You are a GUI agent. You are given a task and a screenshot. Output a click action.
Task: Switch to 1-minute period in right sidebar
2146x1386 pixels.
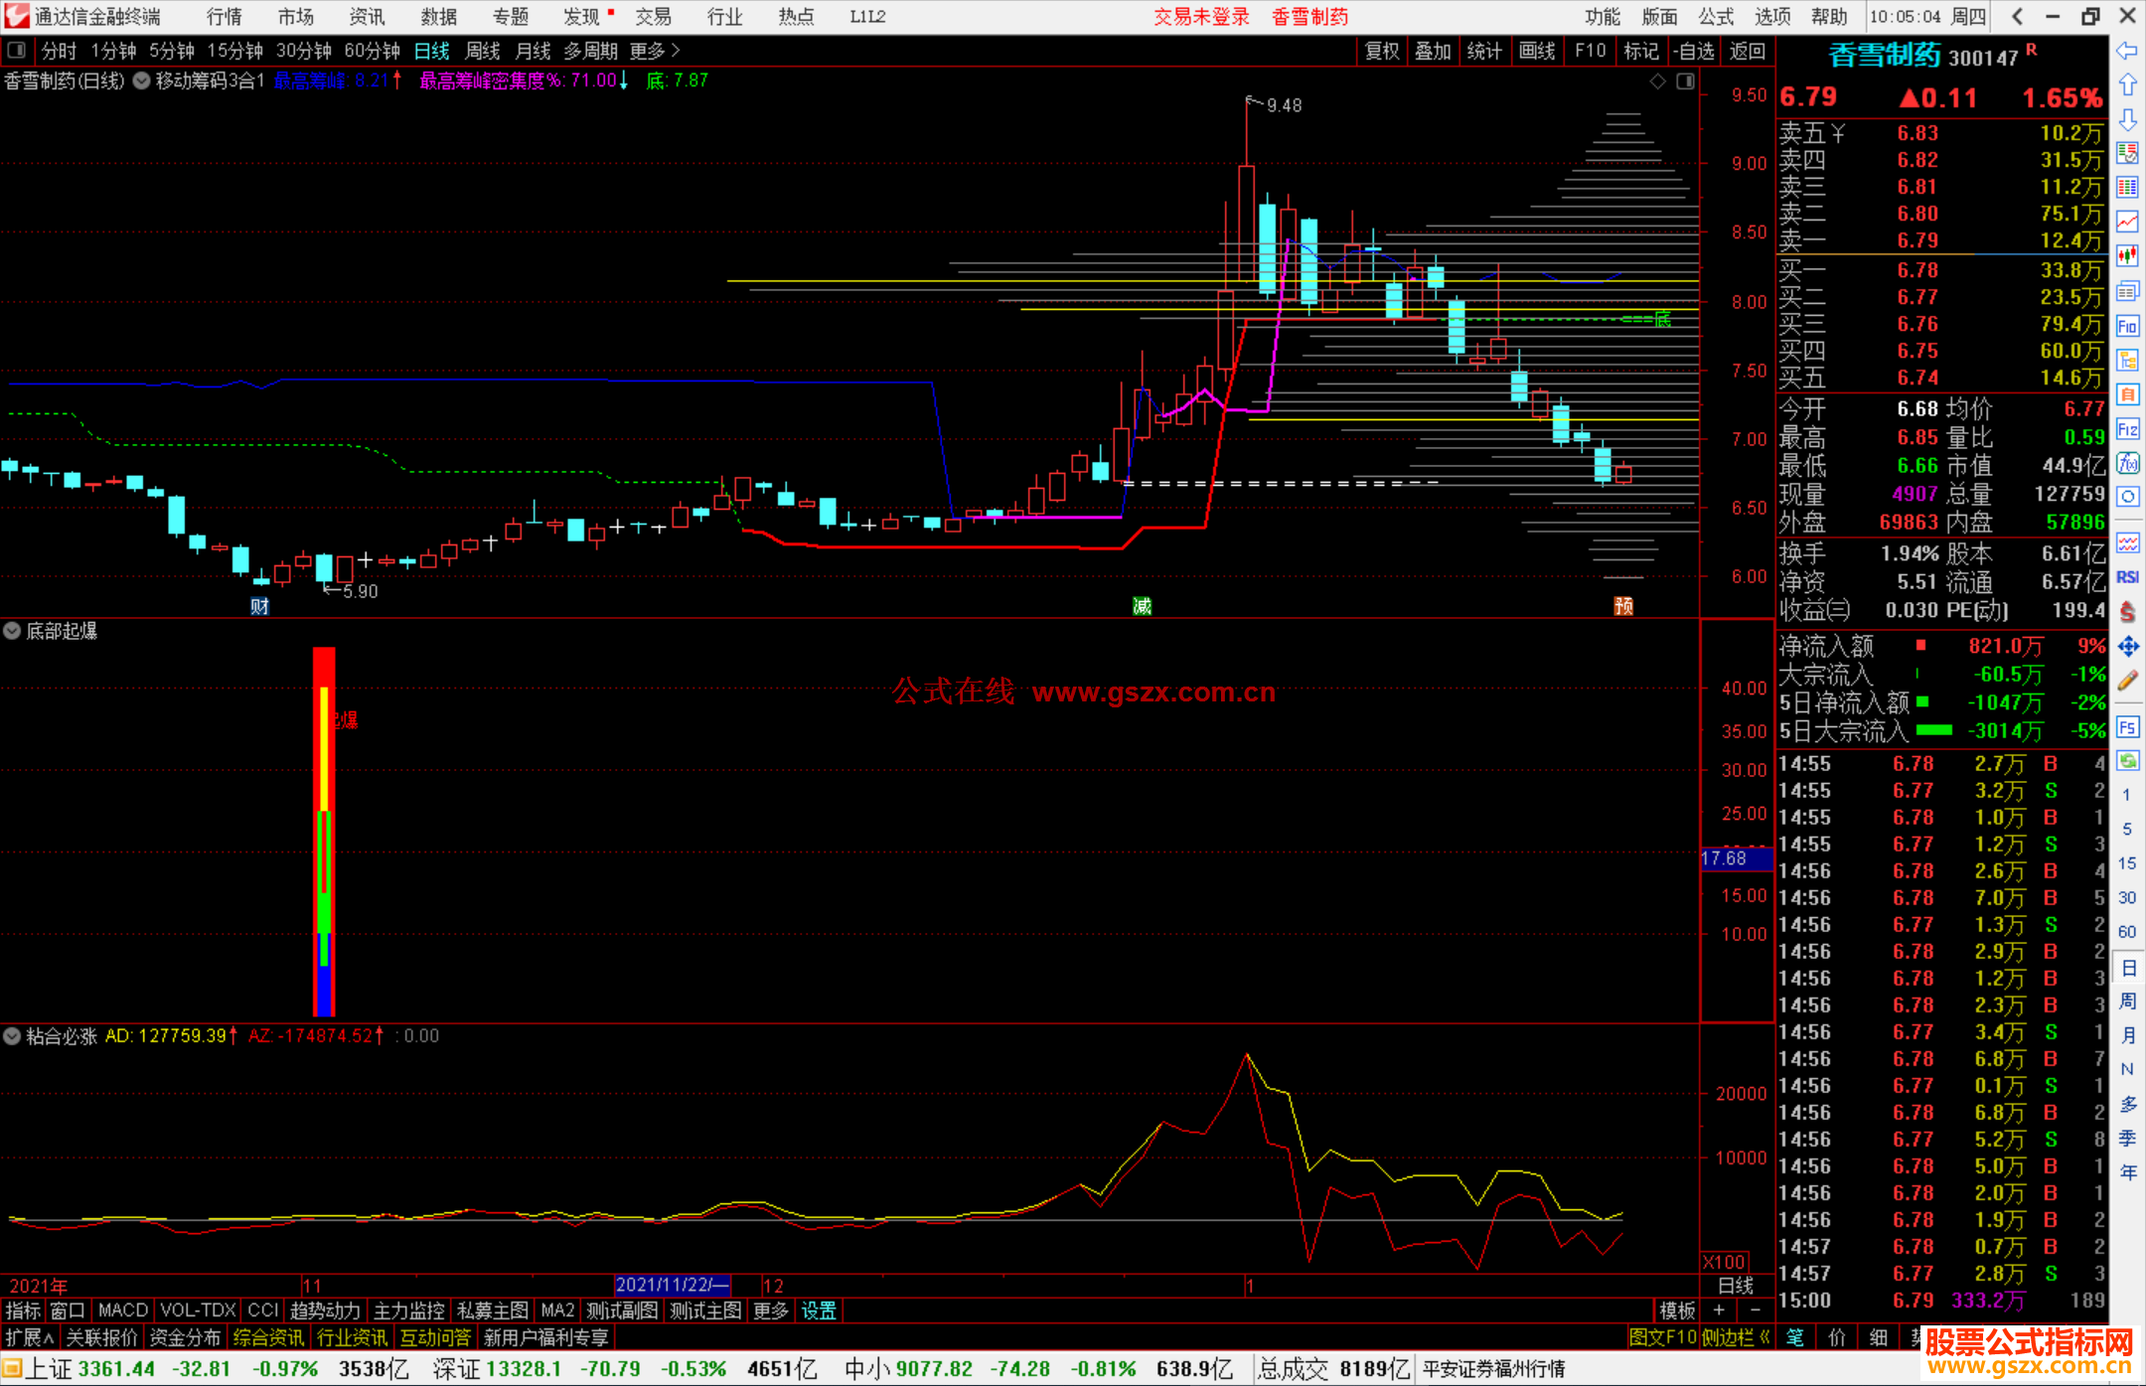(x=2126, y=795)
